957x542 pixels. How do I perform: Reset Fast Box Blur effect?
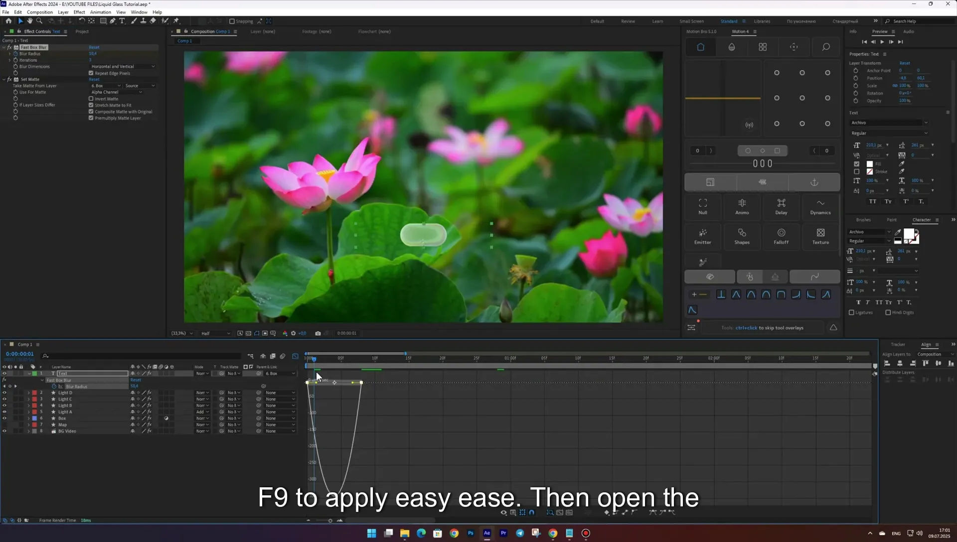[94, 47]
